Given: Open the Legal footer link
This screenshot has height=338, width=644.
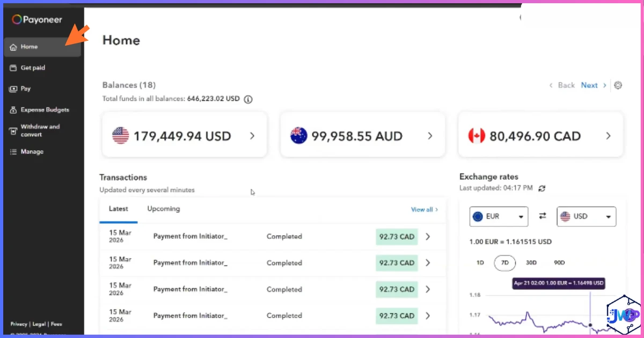Looking at the screenshot, I should 39,325.
